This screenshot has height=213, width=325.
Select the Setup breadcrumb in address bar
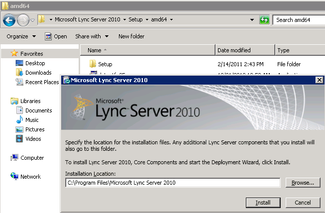tap(135, 19)
